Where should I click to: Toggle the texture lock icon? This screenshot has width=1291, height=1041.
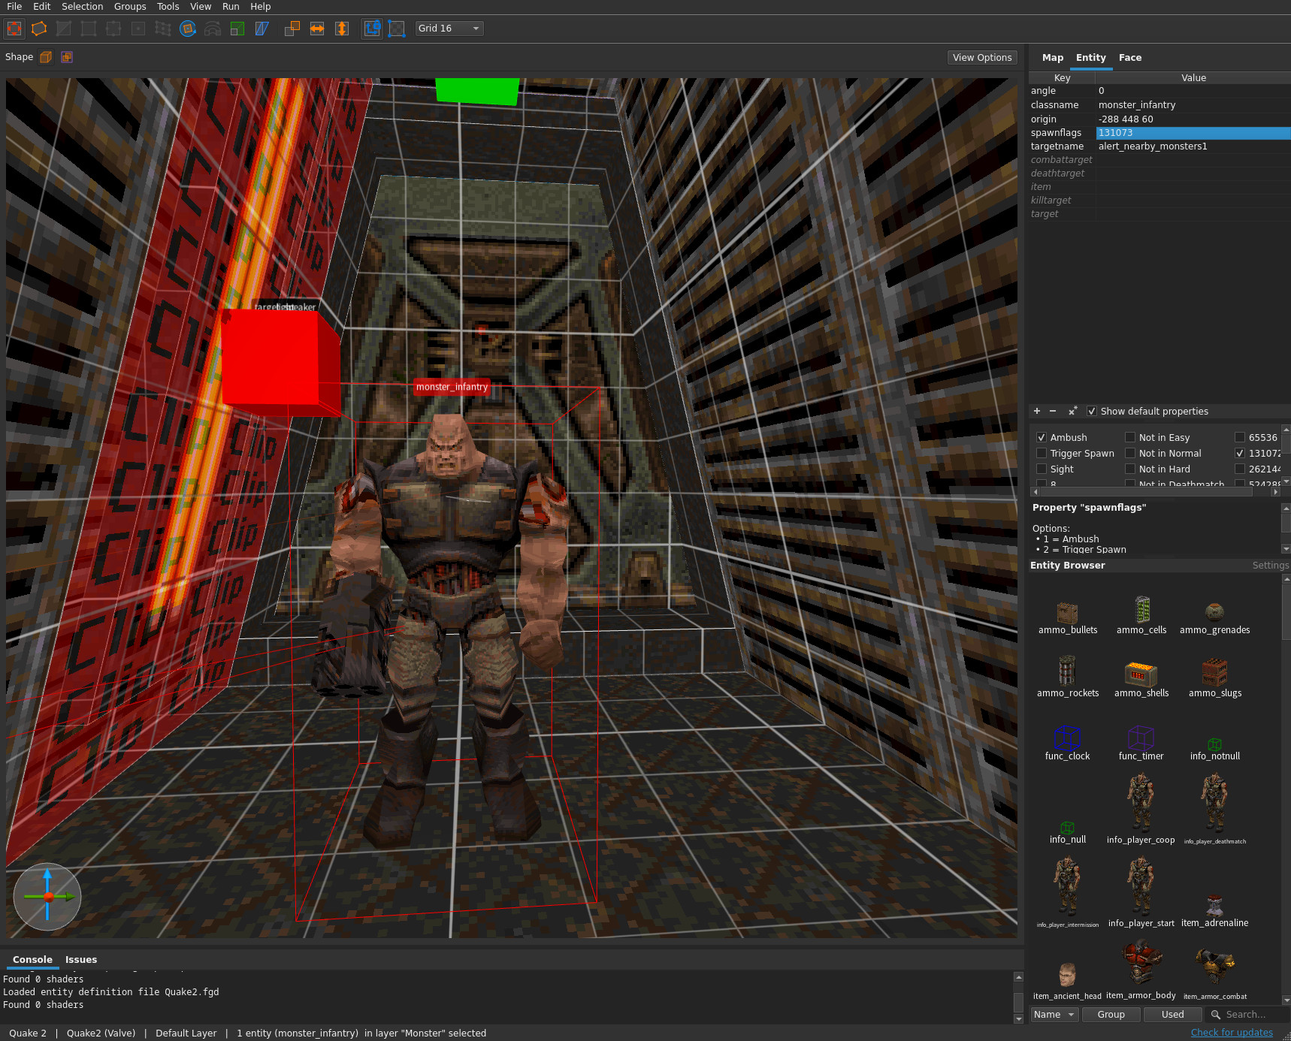point(372,29)
